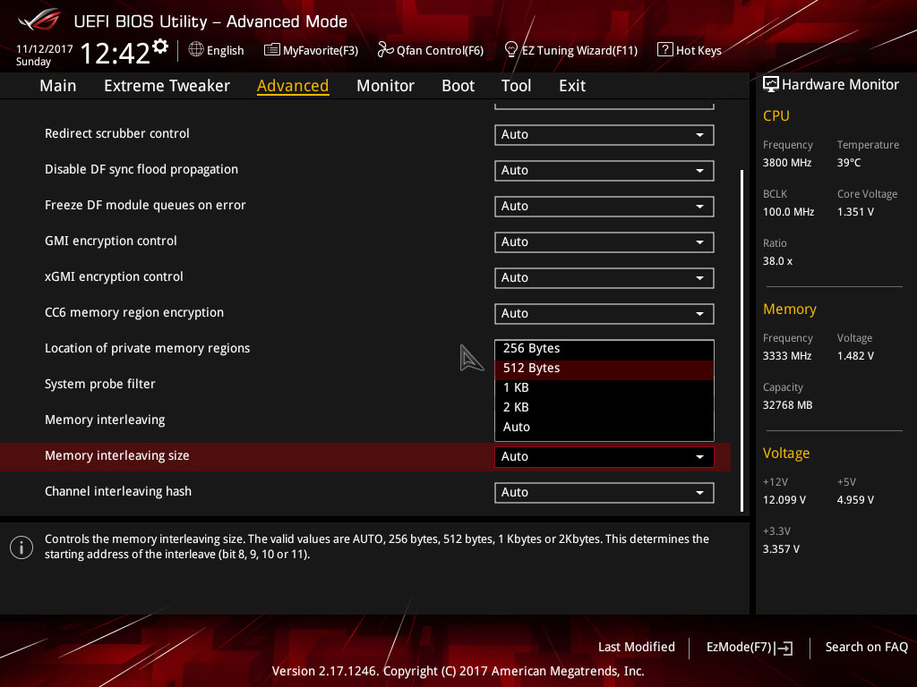Viewport: 917px width, 687px height.
Task: Go to the Monitor tab
Action: pos(385,86)
